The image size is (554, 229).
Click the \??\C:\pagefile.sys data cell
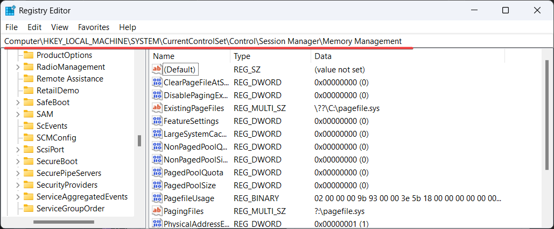click(x=347, y=108)
